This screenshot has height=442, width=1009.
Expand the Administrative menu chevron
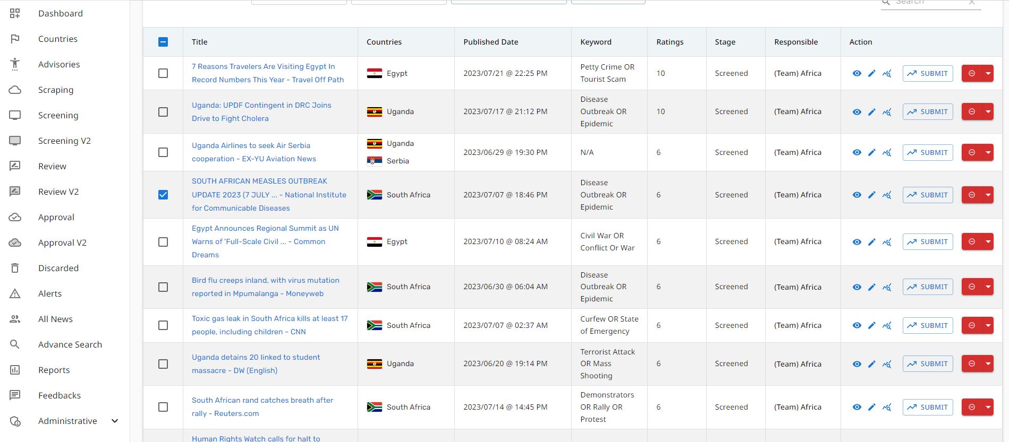(x=115, y=421)
